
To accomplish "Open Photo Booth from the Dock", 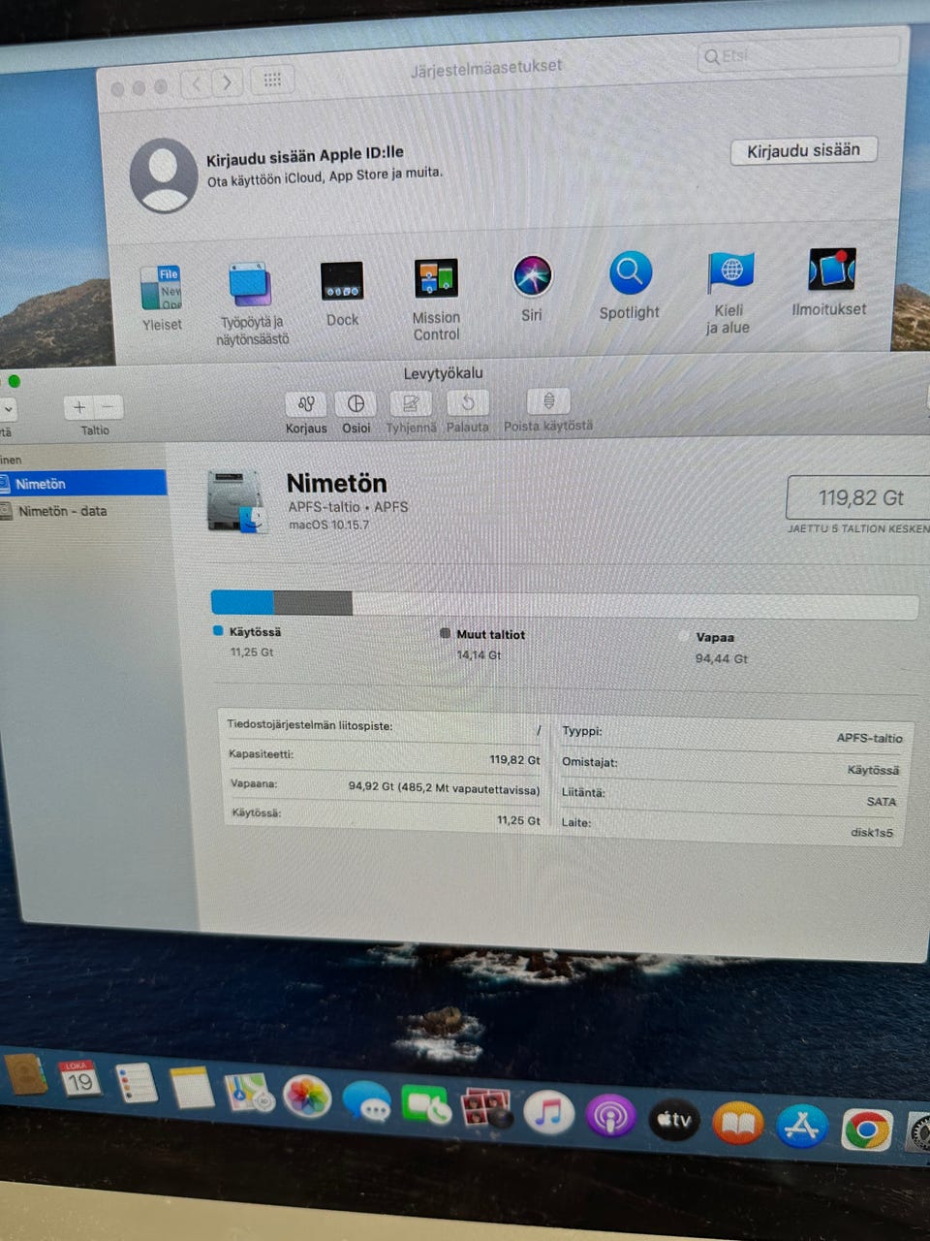I will pyautogui.click(x=486, y=1108).
